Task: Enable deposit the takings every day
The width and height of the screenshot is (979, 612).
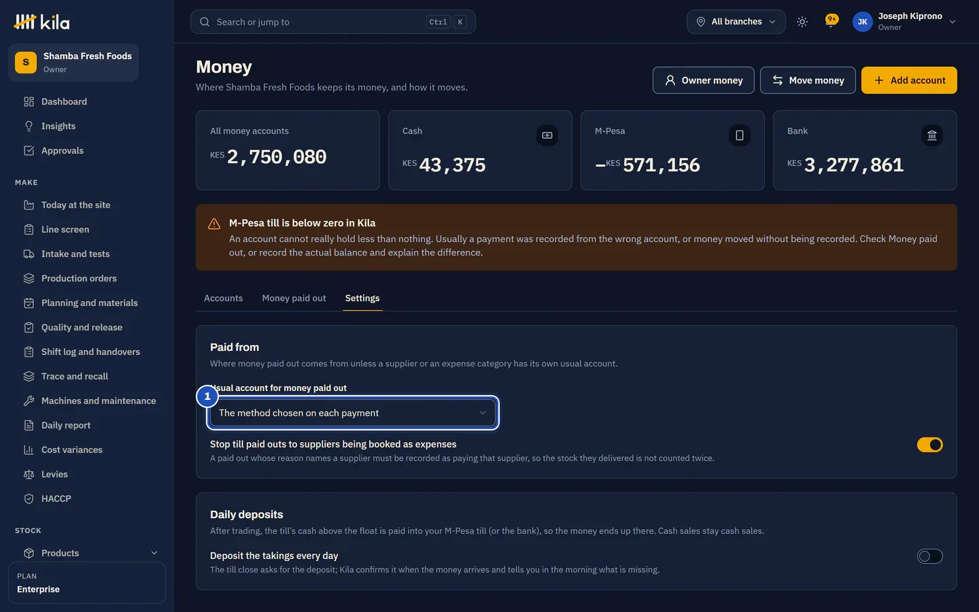Action: (x=929, y=556)
